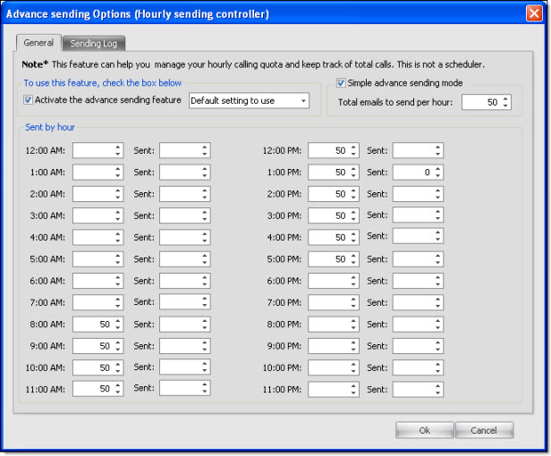Click Total emails to send per hour field
Viewport: 551px width, 456px height.
coord(486,102)
